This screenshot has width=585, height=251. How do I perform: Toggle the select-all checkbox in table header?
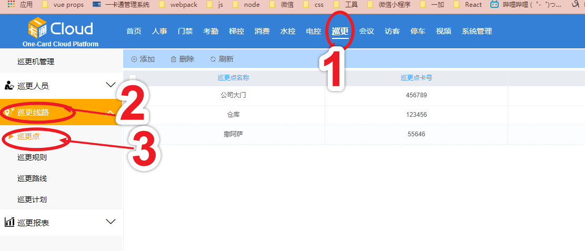(132, 78)
